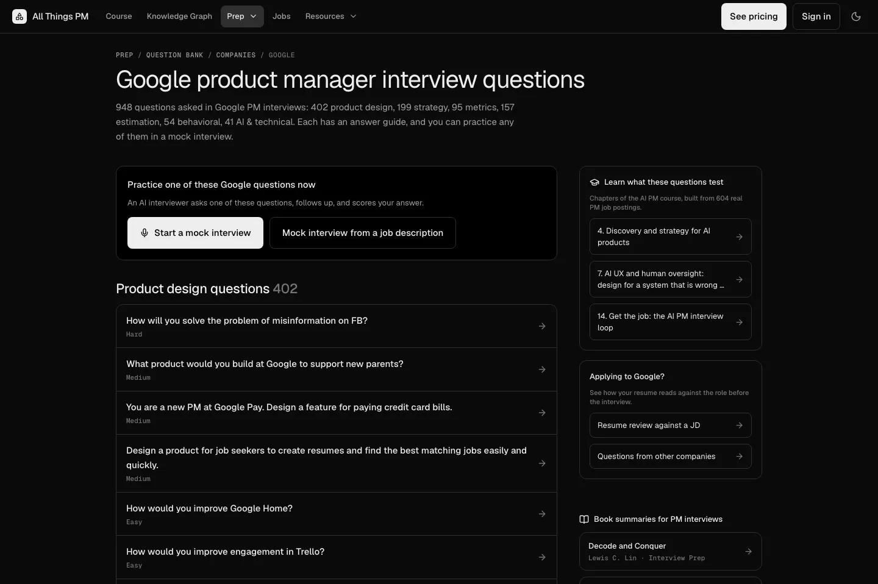Go to Knowledge Graph page
The height and width of the screenshot is (584, 878).
click(x=179, y=16)
